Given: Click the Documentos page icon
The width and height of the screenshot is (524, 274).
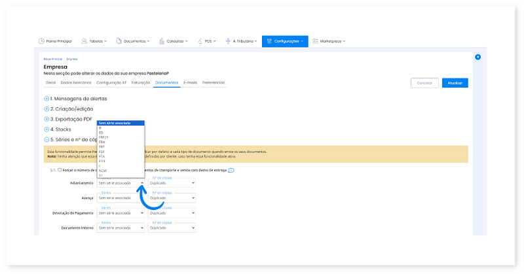Looking at the screenshot, I should pyautogui.click(x=119, y=41).
